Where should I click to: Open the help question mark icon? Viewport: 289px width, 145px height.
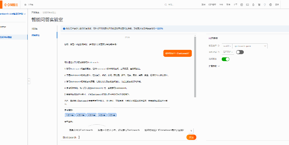(x=271, y=5)
